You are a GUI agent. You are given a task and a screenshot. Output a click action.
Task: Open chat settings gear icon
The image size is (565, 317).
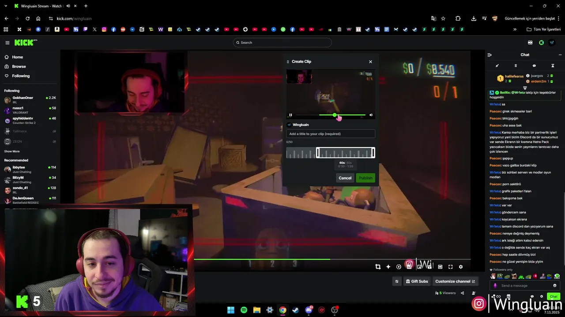pyautogui.click(x=542, y=297)
